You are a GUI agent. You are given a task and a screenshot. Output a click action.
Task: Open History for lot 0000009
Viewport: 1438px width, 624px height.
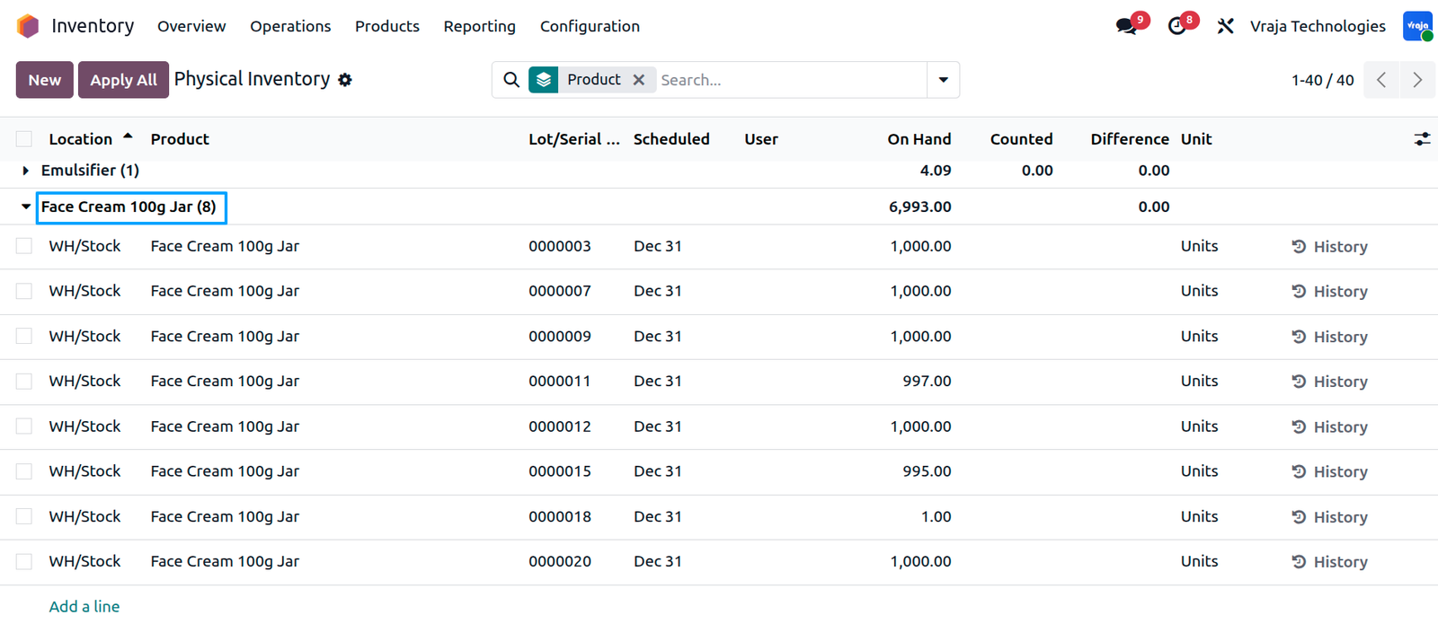[1329, 337]
